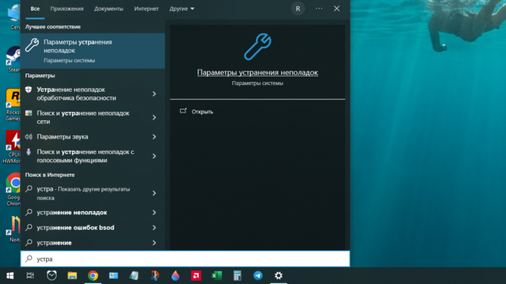The height and width of the screenshot is (284, 506).
Task: Open the Другие filter dropdown
Action: click(x=182, y=8)
